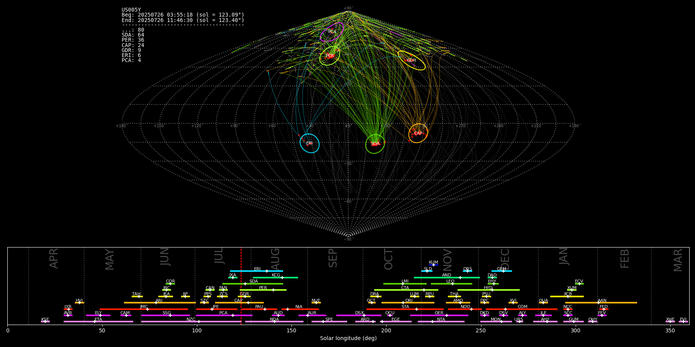Click the LYR shower bar in timeline
The height and width of the screenshot is (347, 695).
point(68,309)
